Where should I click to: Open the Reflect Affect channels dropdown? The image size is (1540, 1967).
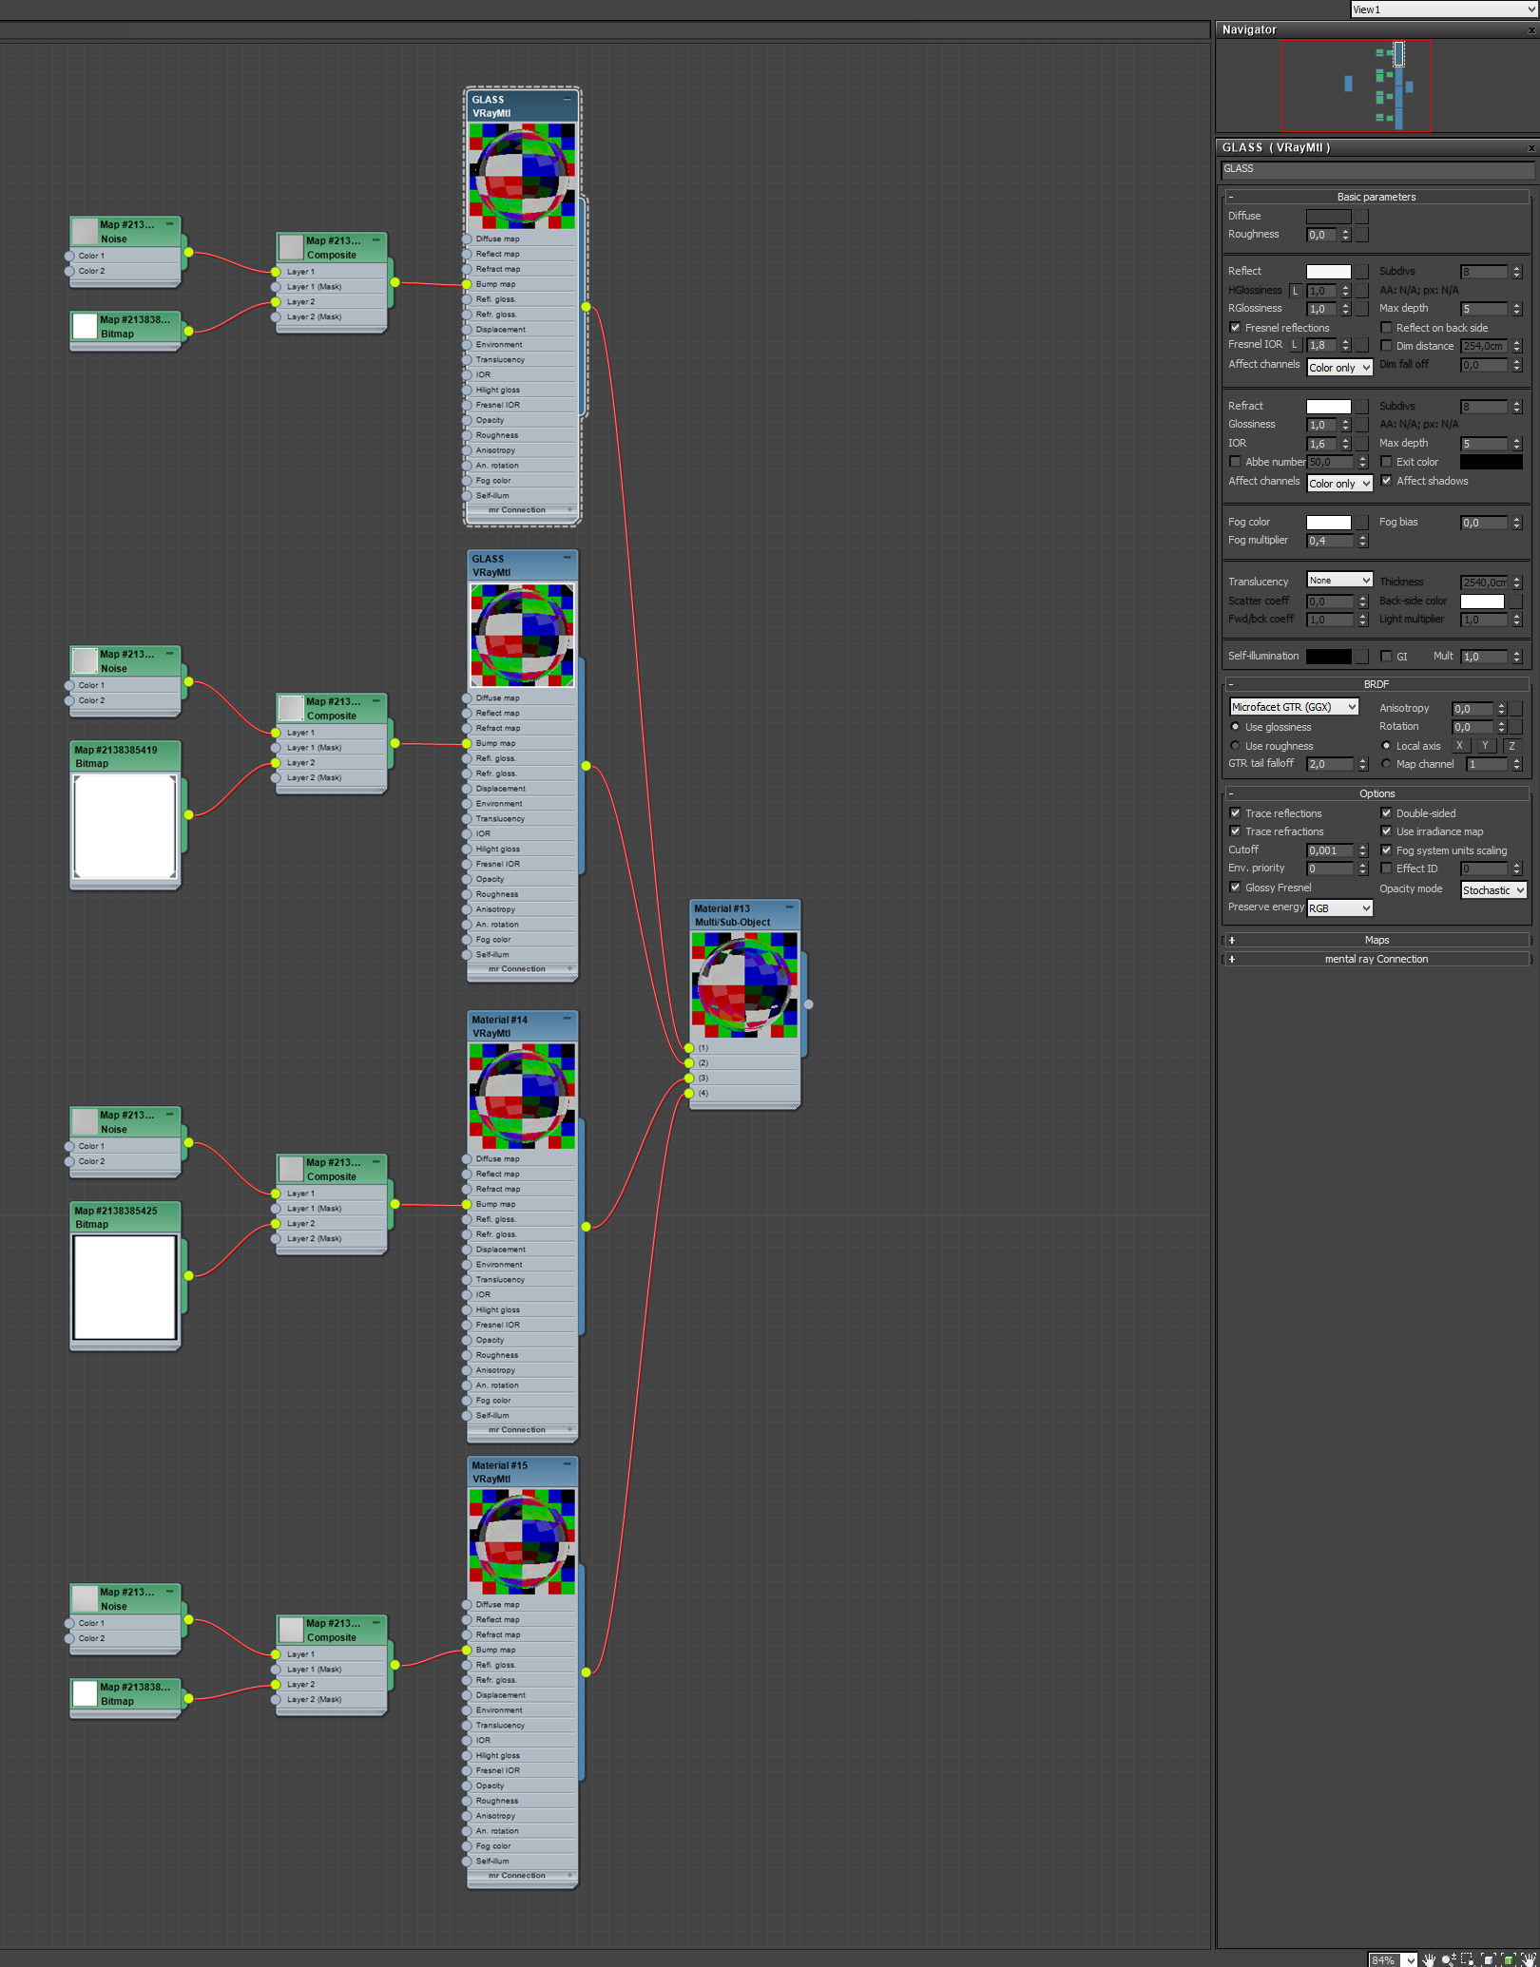click(x=1339, y=368)
